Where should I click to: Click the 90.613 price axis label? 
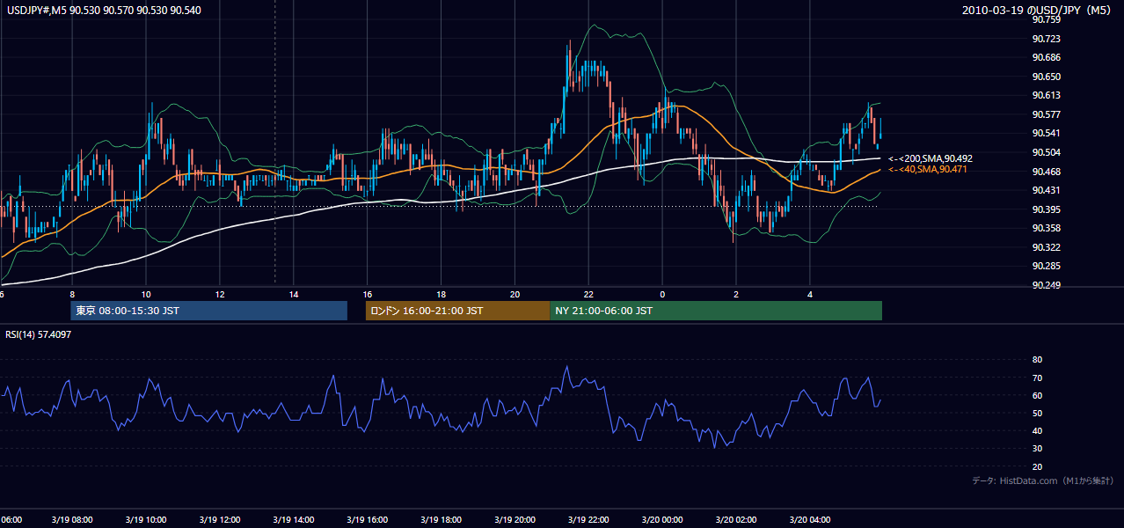[x=1046, y=95]
